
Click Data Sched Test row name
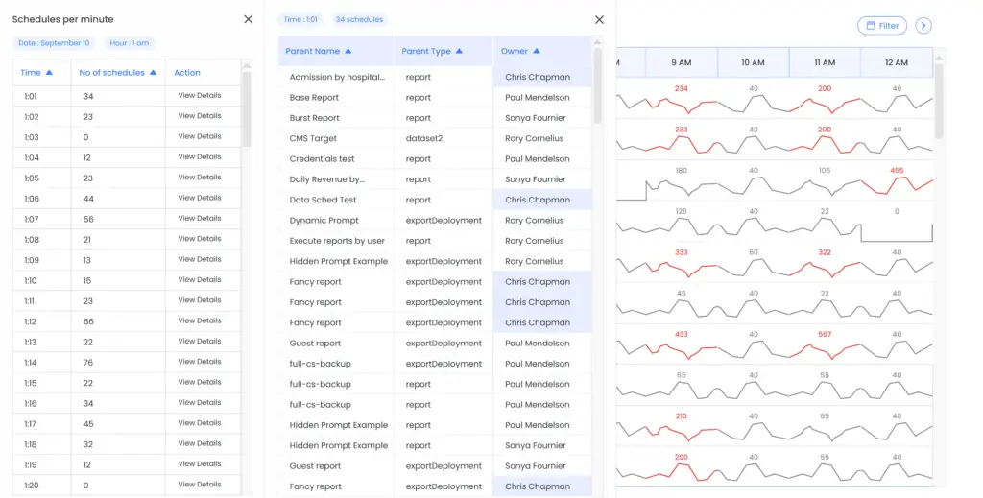point(323,200)
